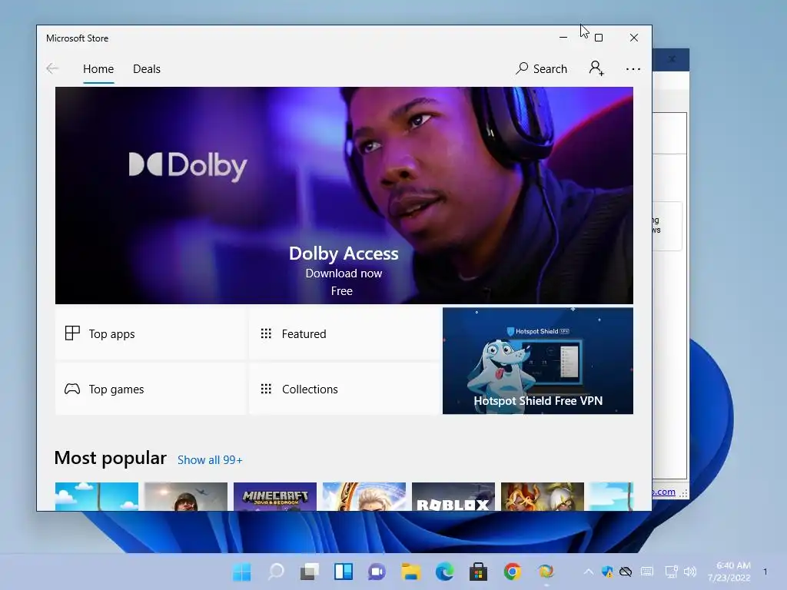Open the Featured category
This screenshot has height=590, width=787.
pyautogui.click(x=344, y=333)
